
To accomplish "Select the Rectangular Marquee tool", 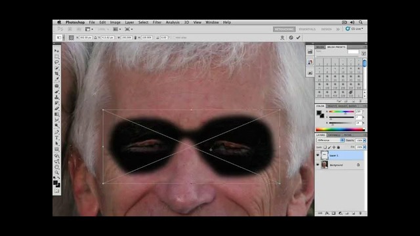I will coord(56,56).
